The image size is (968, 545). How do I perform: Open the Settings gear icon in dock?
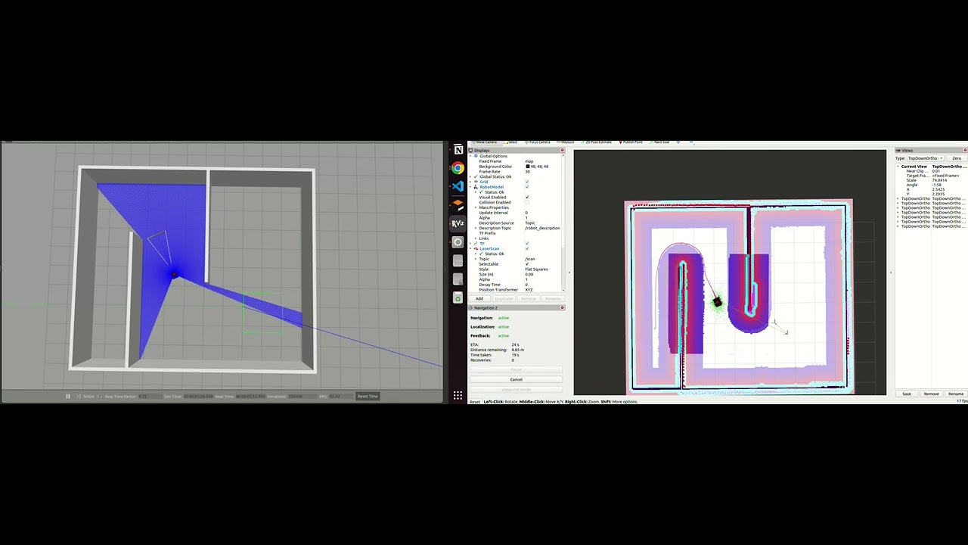458,242
